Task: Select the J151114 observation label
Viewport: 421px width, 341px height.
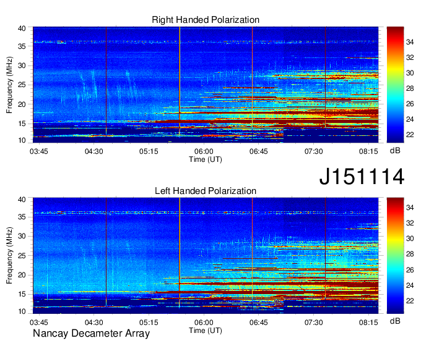Action: click(362, 177)
